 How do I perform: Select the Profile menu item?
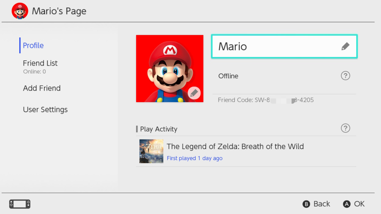33,45
